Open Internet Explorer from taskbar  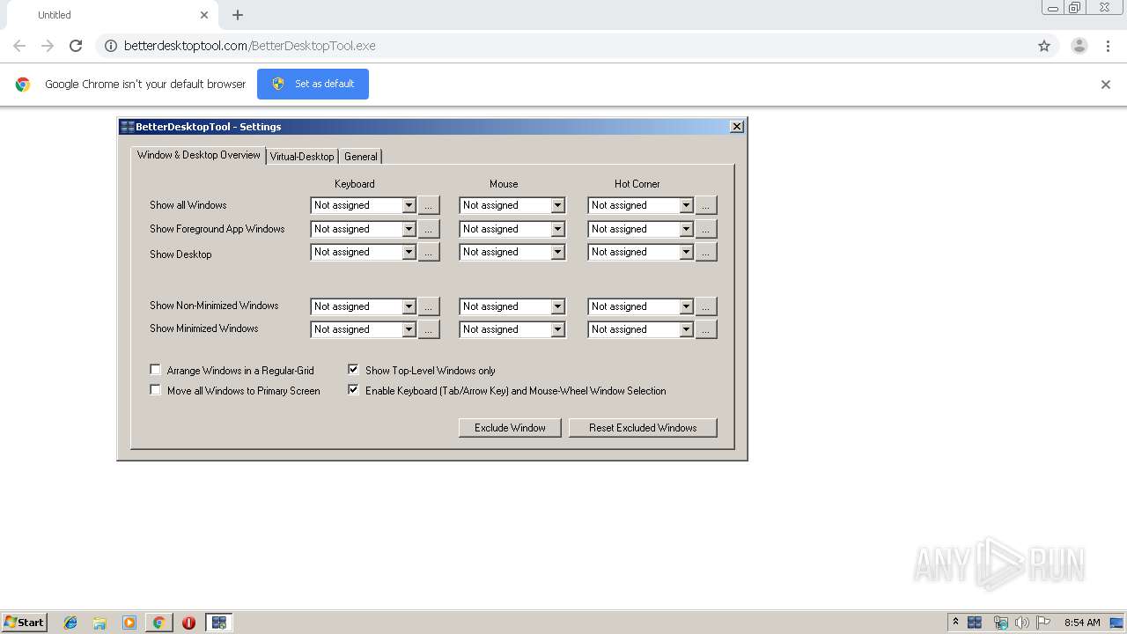(x=70, y=623)
